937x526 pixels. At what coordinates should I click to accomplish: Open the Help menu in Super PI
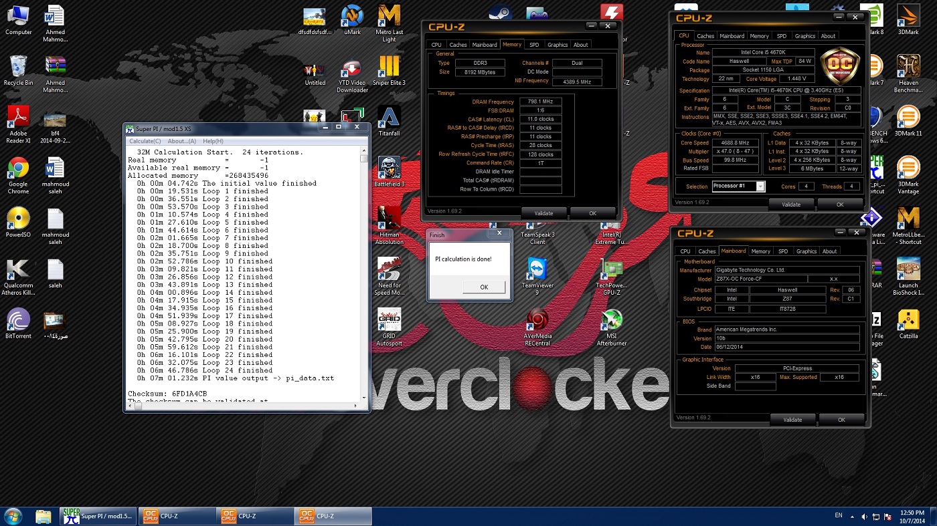[x=213, y=141]
